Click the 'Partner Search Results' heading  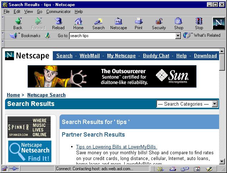coord(93,135)
